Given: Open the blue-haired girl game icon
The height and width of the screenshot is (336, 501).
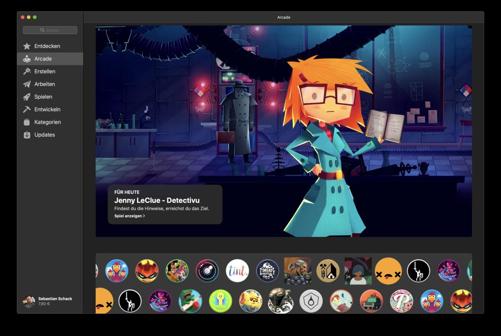Looking at the screenshot, I should tap(358, 271).
